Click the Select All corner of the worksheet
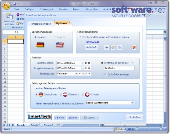The image size is (170, 134). pyautogui.click(x=5, y=37)
